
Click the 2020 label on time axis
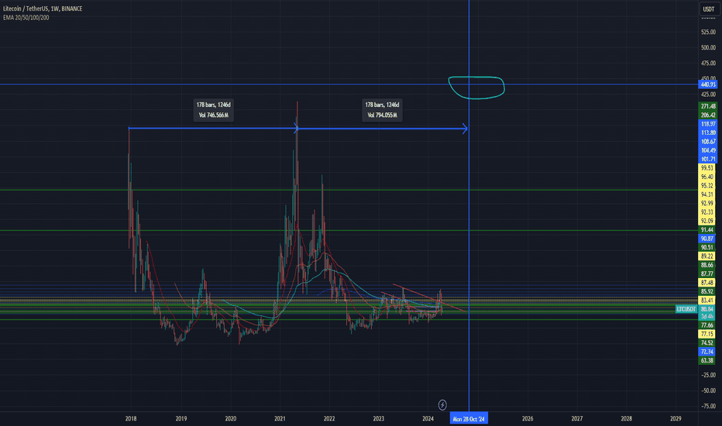(231, 418)
